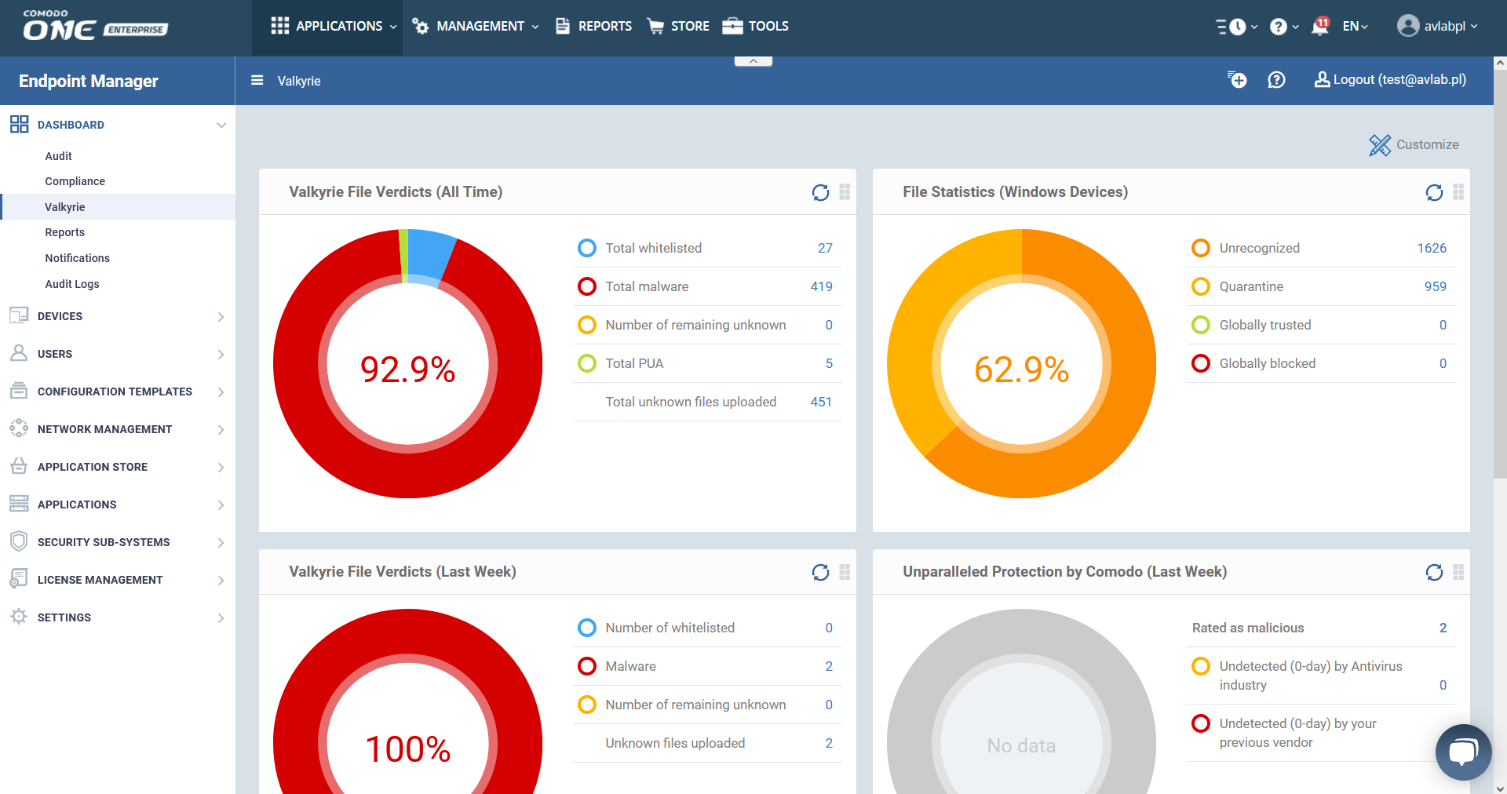Viewport: 1507px width, 794px height.
Task: Click the Configuration Templates icon
Action: pyautogui.click(x=19, y=390)
